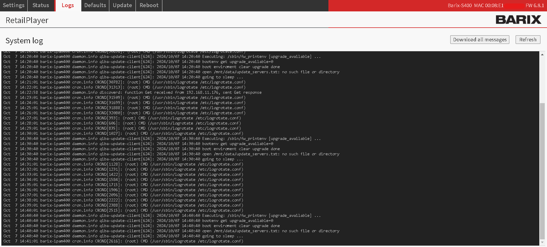This screenshot has width=547, height=247.
Task: Refresh the system log
Action: click(528, 40)
